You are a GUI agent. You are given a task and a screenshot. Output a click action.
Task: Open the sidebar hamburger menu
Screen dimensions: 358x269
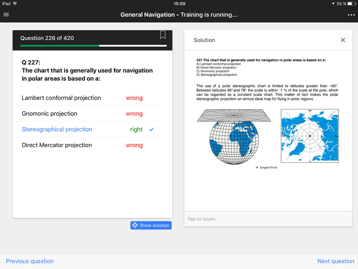click(x=6, y=15)
